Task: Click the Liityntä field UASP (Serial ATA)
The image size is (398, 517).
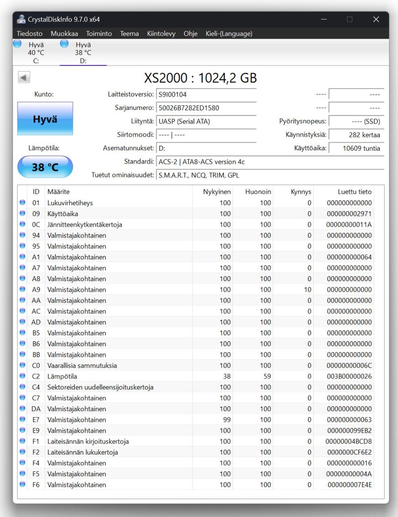Action: point(206,122)
